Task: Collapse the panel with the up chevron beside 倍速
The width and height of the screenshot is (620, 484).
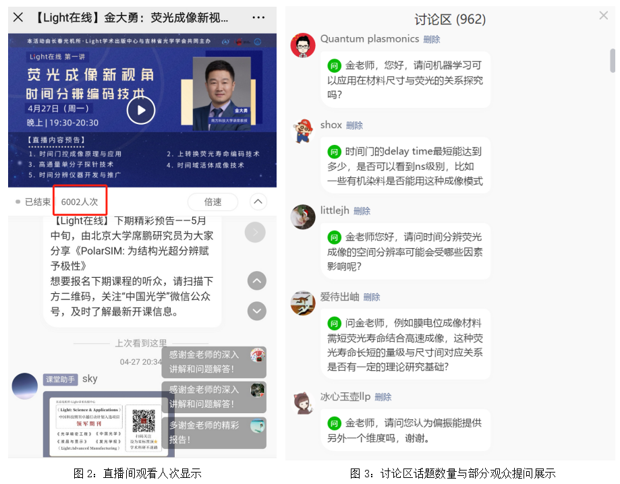Action: pos(258,202)
